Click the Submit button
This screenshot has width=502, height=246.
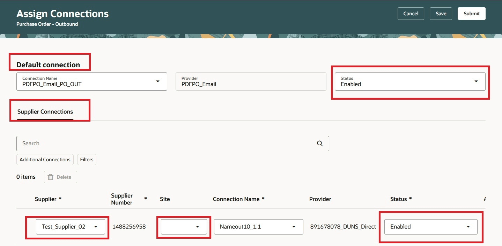pyautogui.click(x=471, y=13)
